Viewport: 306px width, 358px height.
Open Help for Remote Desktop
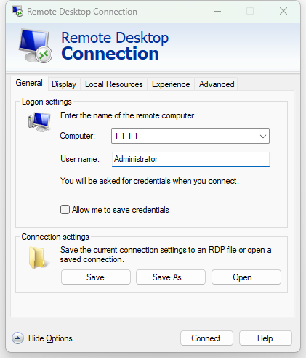265,338
